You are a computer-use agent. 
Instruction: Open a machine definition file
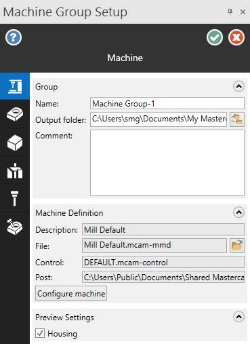237,246
